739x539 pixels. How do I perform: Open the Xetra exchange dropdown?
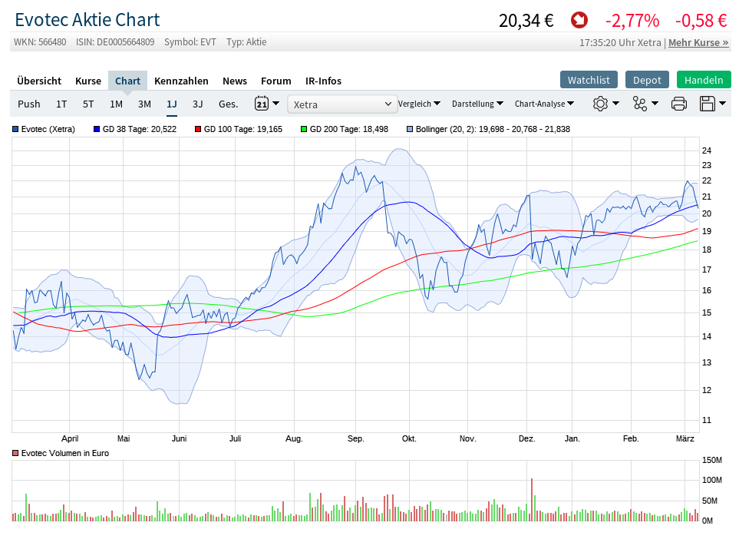pyautogui.click(x=342, y=104)
